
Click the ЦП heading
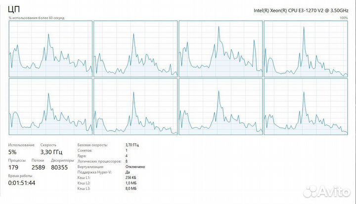pos(14,10)
